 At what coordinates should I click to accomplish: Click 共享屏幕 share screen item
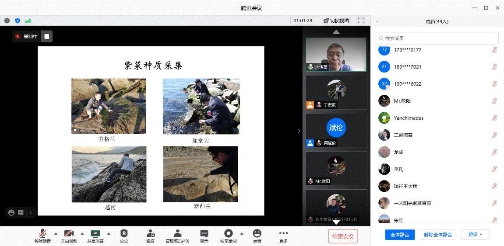(x=95, y=236)
